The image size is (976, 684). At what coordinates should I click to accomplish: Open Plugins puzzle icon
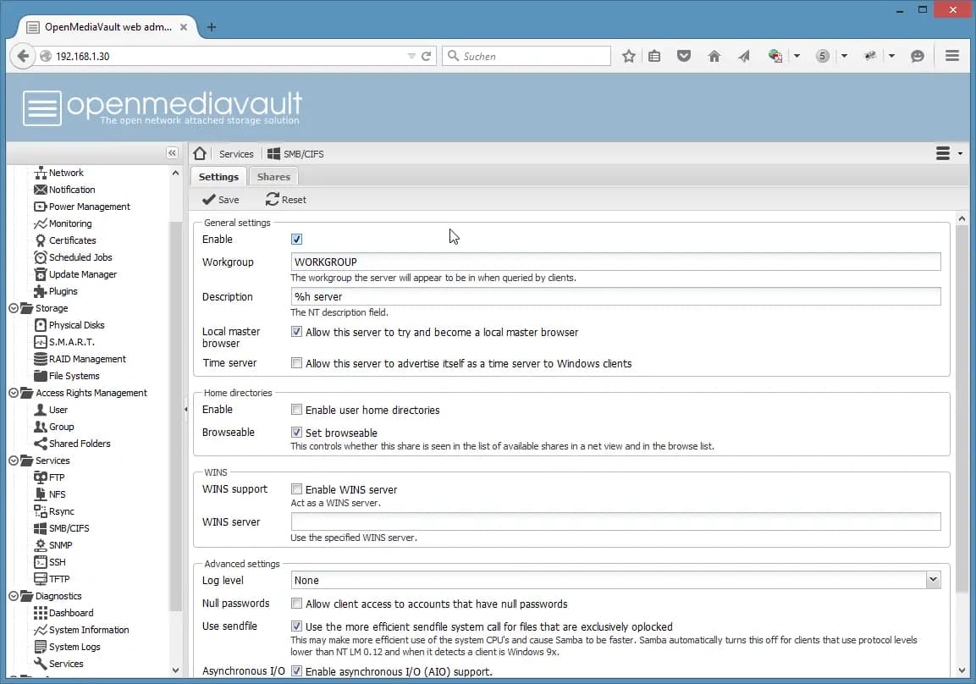coord(41,290)
